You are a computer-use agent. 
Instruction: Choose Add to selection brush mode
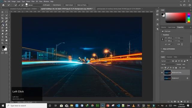[x=19, y=5]
